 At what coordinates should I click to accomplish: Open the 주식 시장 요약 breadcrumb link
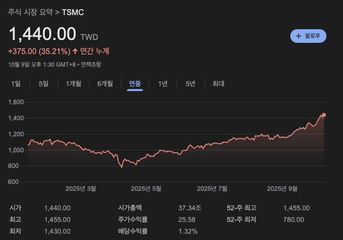point(30,12)
